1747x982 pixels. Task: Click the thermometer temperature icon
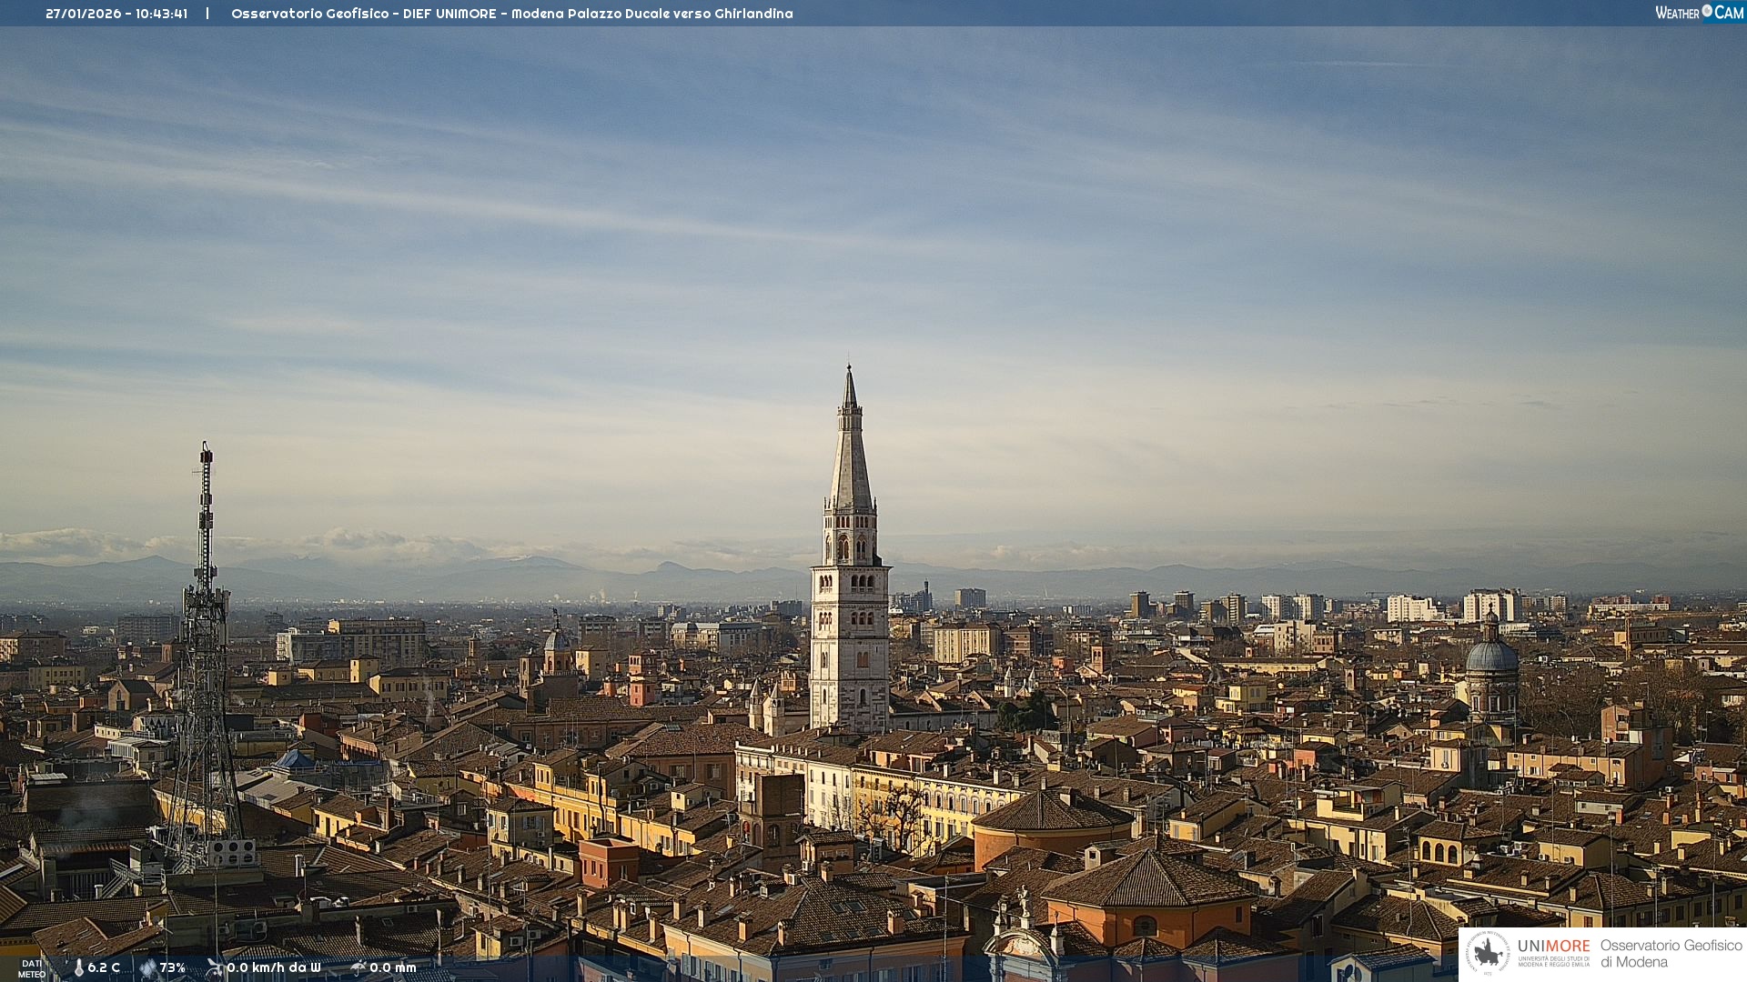tap(78, 967)
